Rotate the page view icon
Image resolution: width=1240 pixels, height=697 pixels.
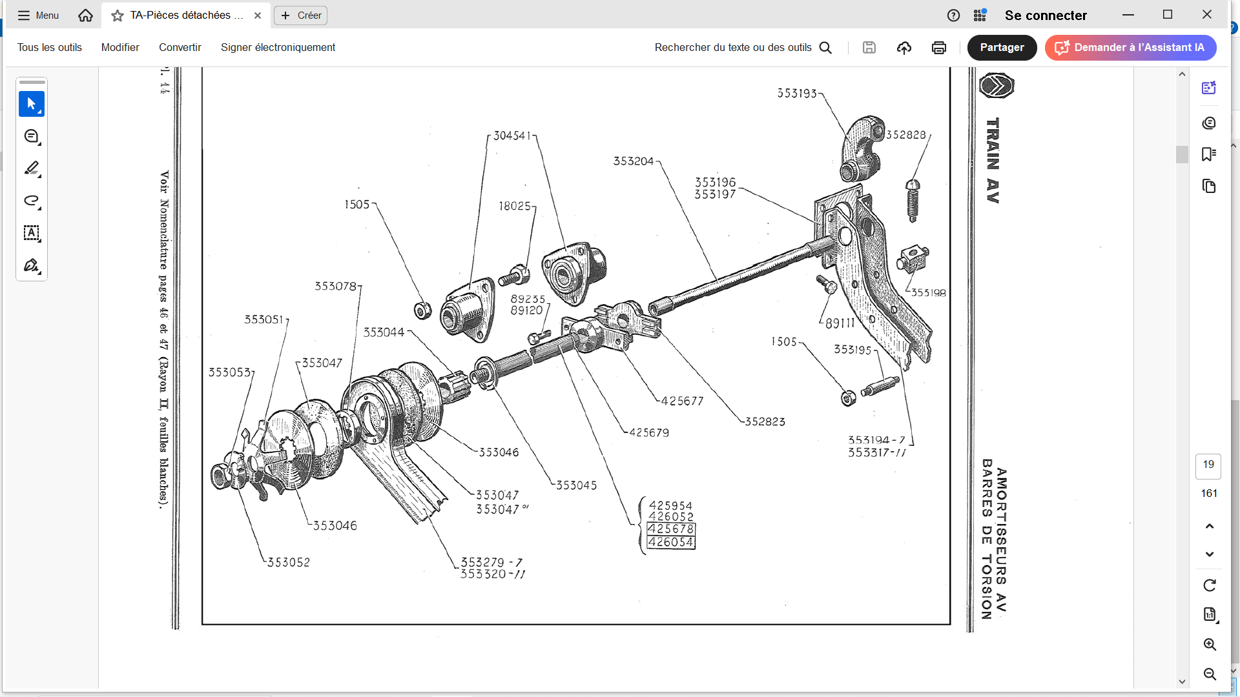(x=1210, y=585)
